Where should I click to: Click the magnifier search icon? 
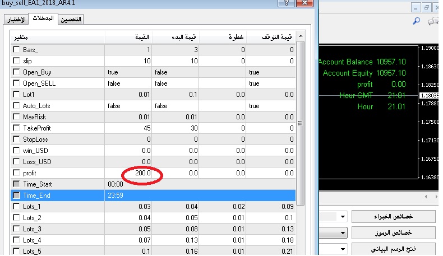[417, 21]
